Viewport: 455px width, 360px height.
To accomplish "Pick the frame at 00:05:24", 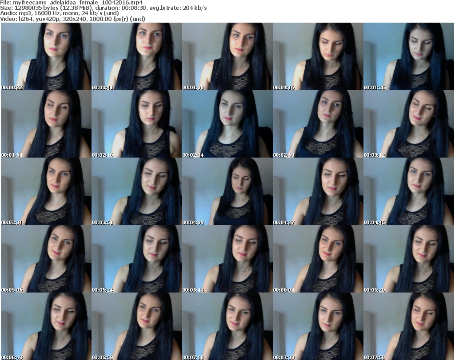I will 137,259.
